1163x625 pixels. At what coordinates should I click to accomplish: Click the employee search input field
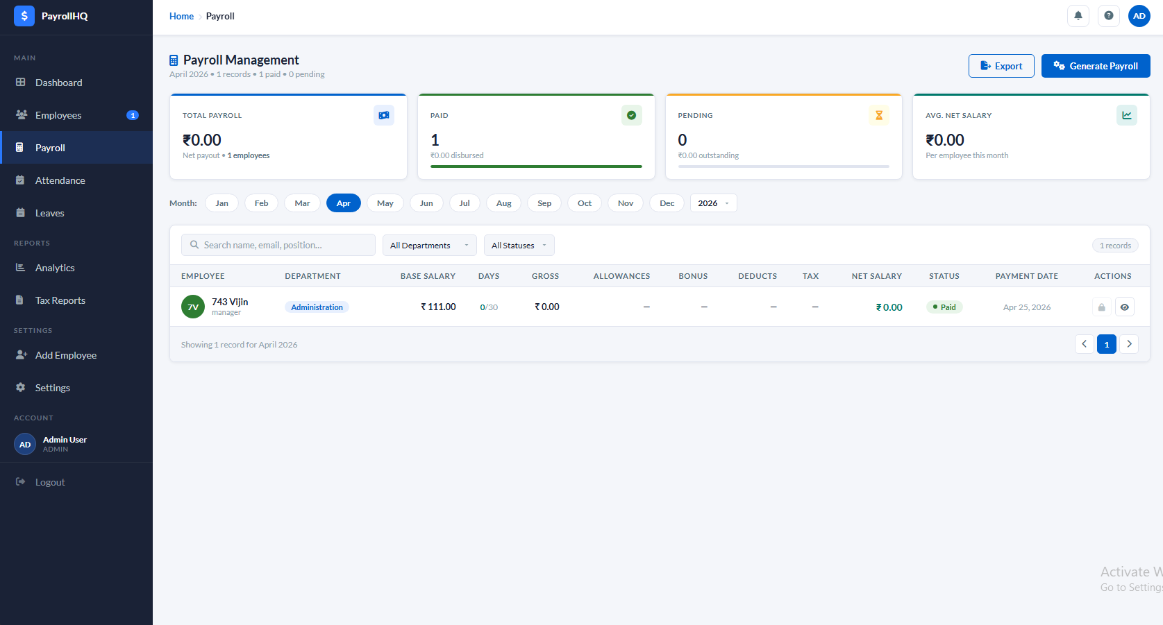[x=278, y=245]
